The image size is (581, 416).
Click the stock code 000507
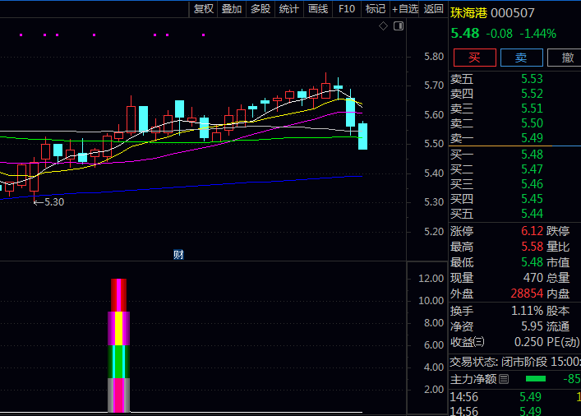(513, 13)
